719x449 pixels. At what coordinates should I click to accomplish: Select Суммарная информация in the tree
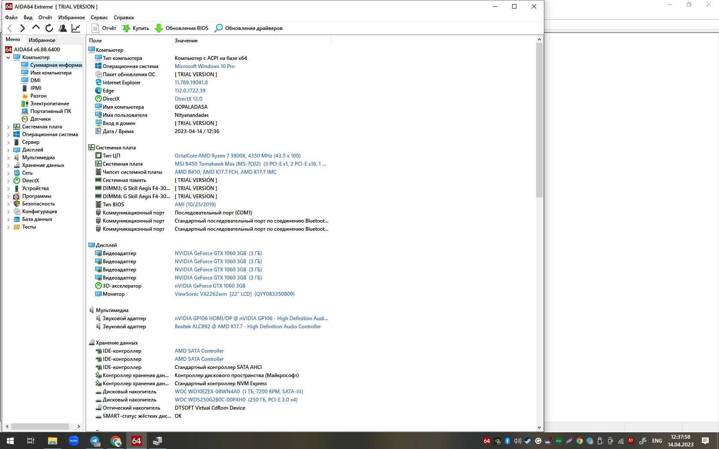coord(51,65)
